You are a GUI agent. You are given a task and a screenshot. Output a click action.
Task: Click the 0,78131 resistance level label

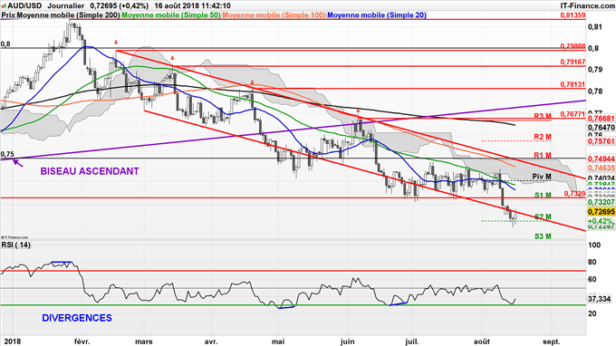(x=573, y=84)
